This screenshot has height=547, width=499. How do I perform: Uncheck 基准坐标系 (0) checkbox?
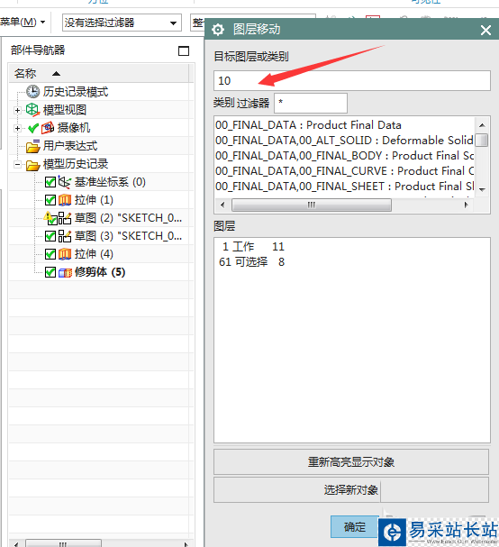click(x=50, y=182)
